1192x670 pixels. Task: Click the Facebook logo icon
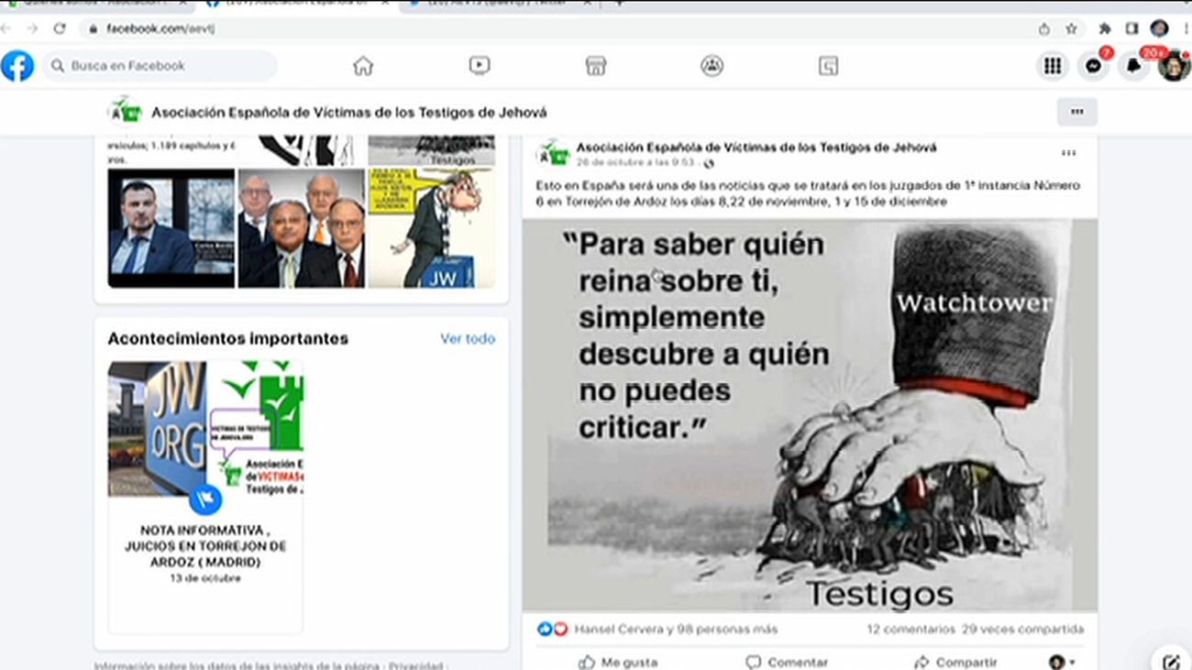17,66
